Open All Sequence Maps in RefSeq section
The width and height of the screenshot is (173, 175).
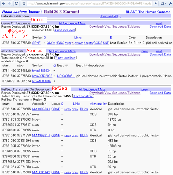pyautogui.click(x=92, y=89)
